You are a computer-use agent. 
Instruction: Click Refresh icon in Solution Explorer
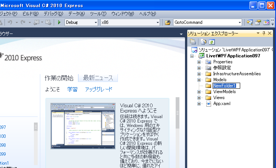[x=212, y=42]
